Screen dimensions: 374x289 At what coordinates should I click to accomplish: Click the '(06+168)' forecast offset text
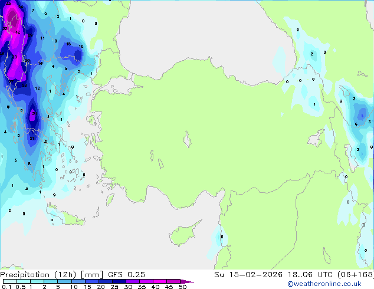click(356, 275)
